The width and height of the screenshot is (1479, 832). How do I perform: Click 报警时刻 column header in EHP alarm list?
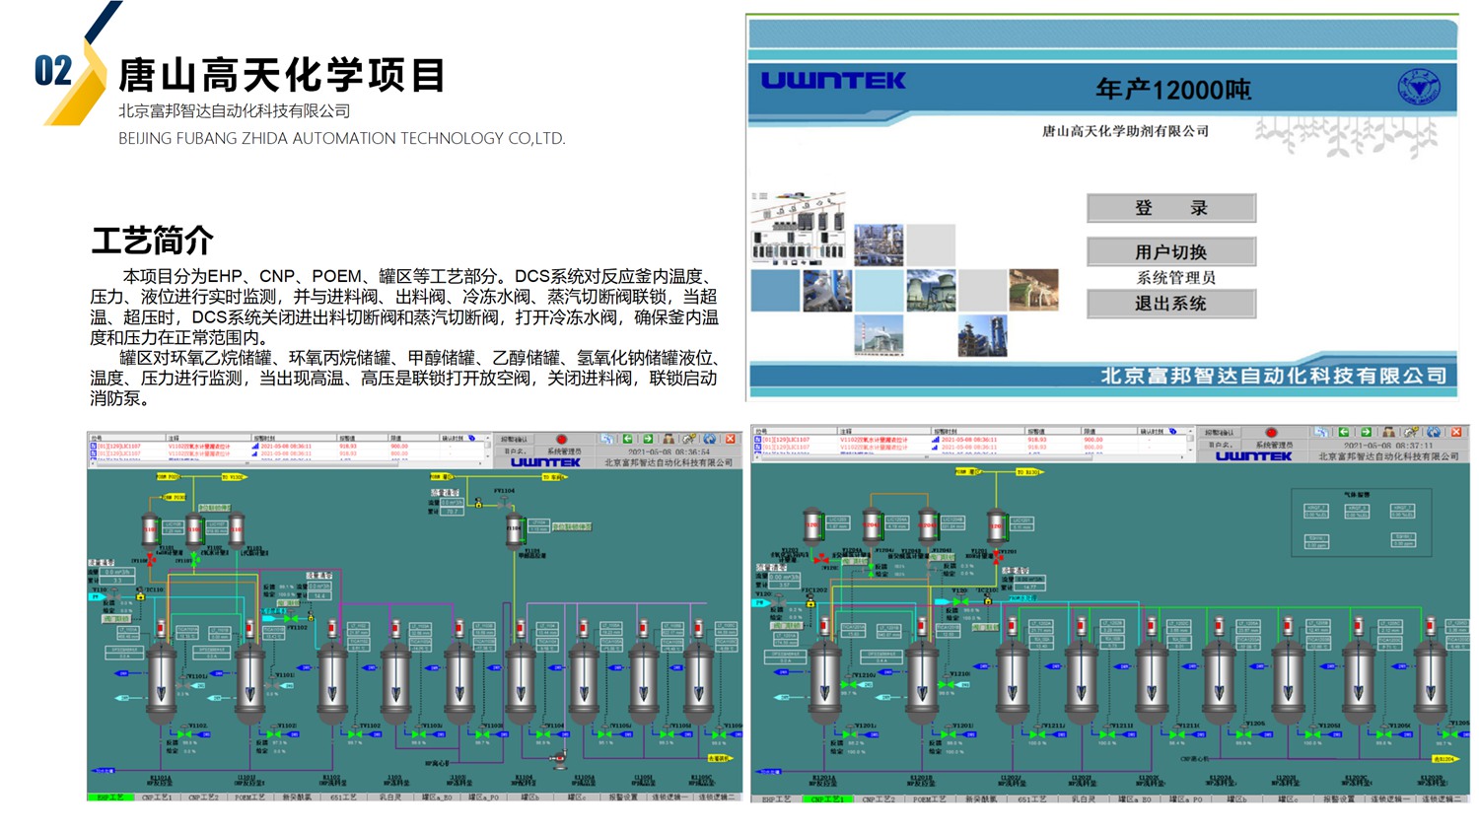coord(294,438)
